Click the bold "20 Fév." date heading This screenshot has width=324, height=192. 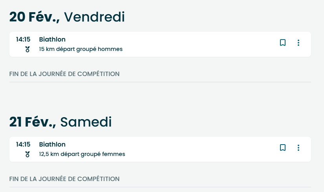pyautogui.click(x=35, y=17)
